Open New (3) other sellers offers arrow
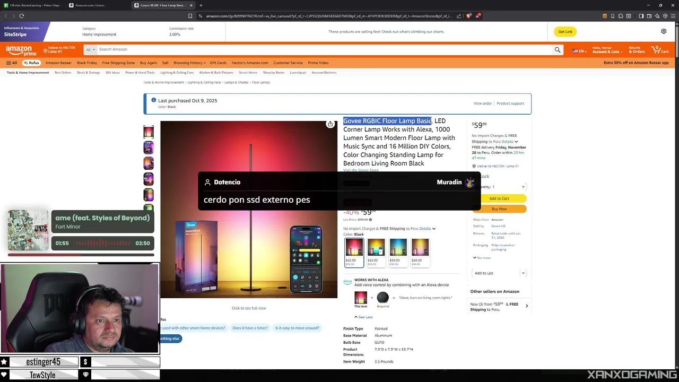 526,306
